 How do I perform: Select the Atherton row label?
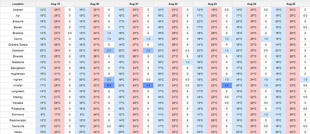[x=18, y=10]
